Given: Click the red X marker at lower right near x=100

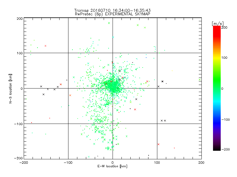Looking at the screenshot, I should (x=158, y=144).
